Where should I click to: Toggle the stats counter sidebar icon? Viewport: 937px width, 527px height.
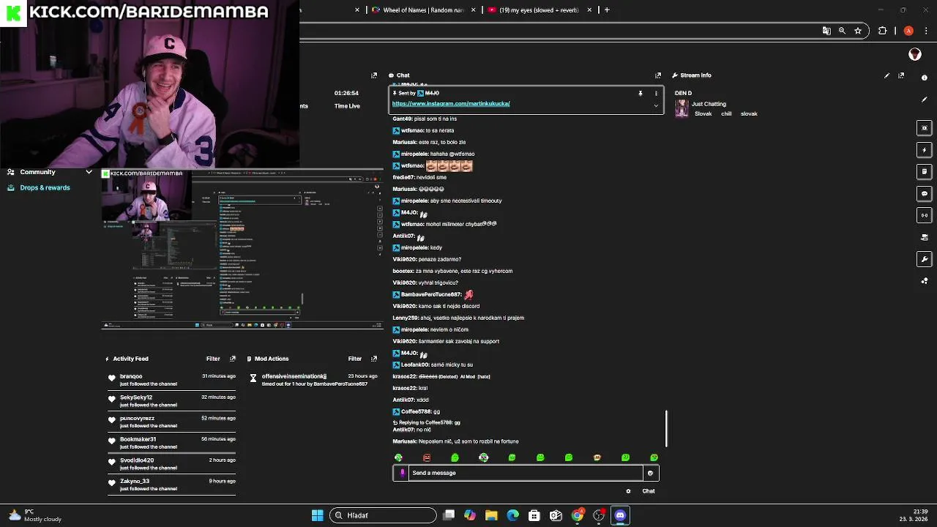[925, 215]
